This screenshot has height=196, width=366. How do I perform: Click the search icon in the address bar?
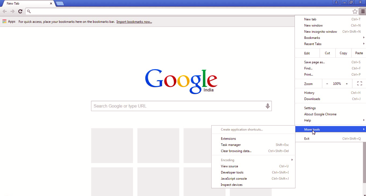coord(29,11)
